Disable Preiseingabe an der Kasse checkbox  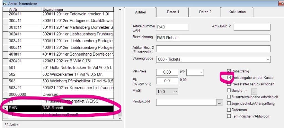229,78
